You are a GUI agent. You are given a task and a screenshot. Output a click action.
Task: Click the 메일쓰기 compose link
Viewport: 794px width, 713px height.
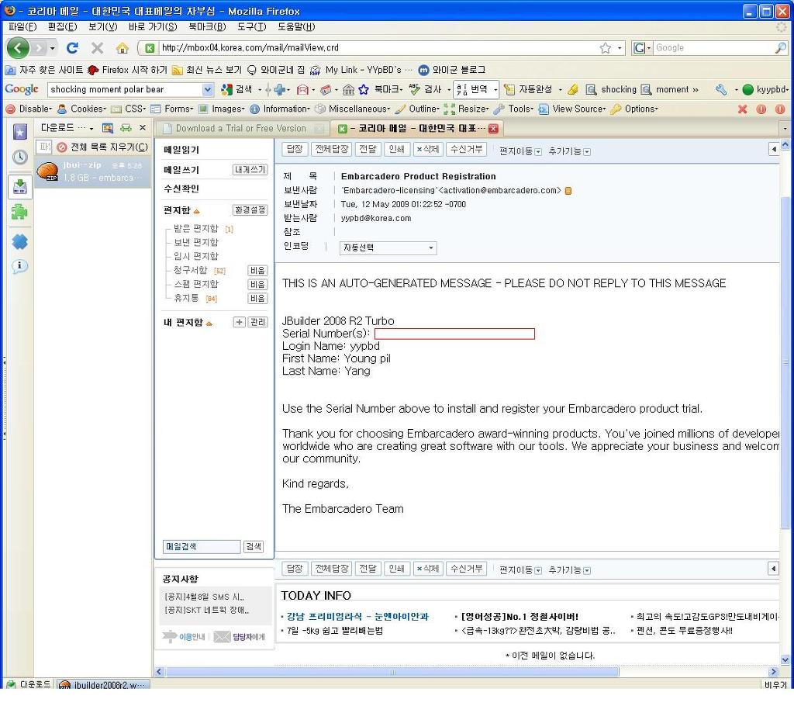tap(181, 170)
